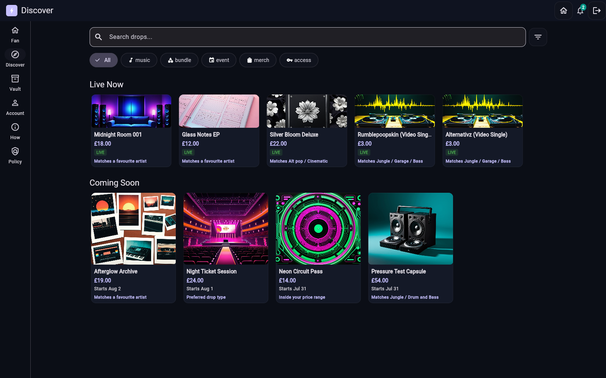Open Alternativz Video Single thumbnail
606x378 pixels.
coord(483,111)
